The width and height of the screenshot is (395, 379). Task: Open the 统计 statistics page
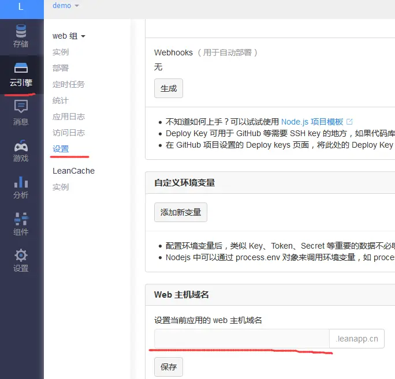click(x=61, y=100)
